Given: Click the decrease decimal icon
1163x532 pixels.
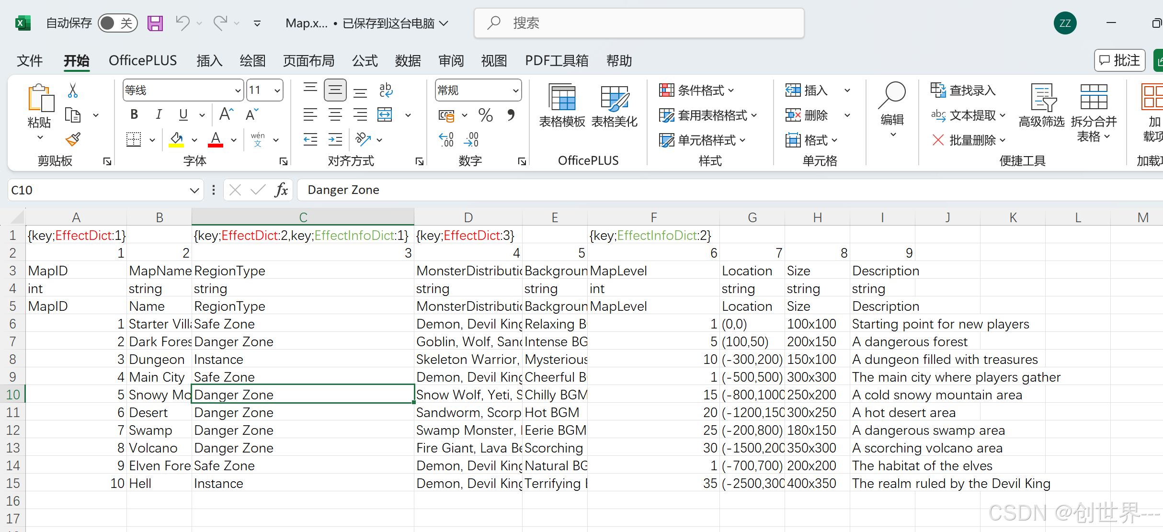Looking at the screenshot, I should coord(471,140).
